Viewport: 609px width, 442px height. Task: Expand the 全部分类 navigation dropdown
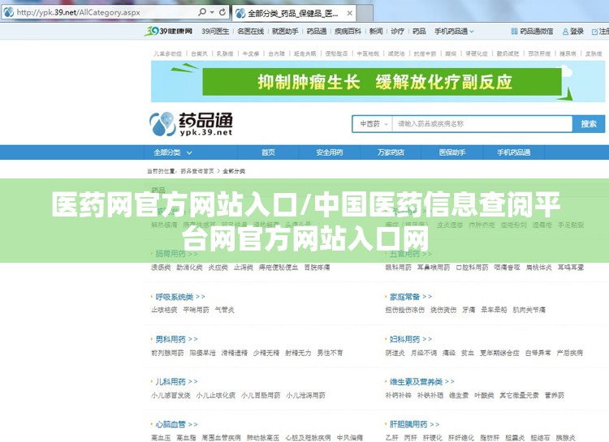point(173,152)
